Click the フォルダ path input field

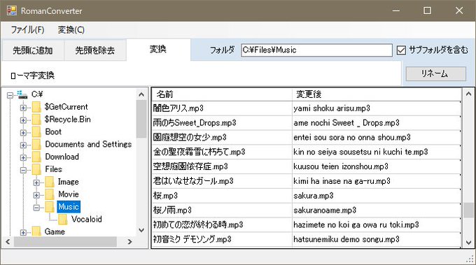click(316, 50)
